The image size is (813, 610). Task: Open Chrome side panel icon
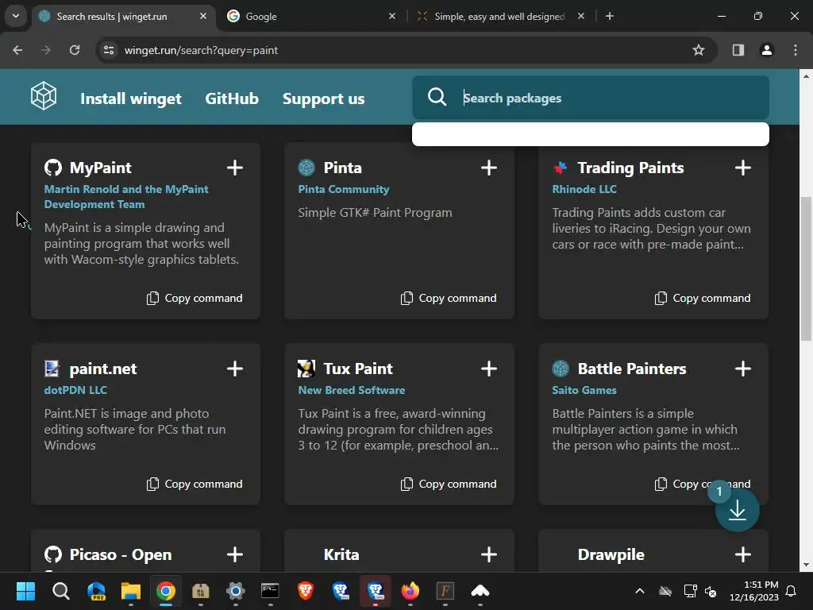[x=738, y=50]
